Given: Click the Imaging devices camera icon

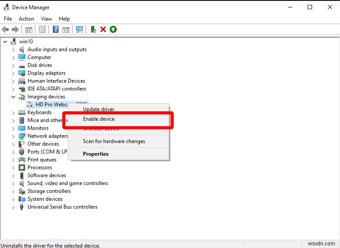Looking at the screenshot, I should tap(22, 97).
